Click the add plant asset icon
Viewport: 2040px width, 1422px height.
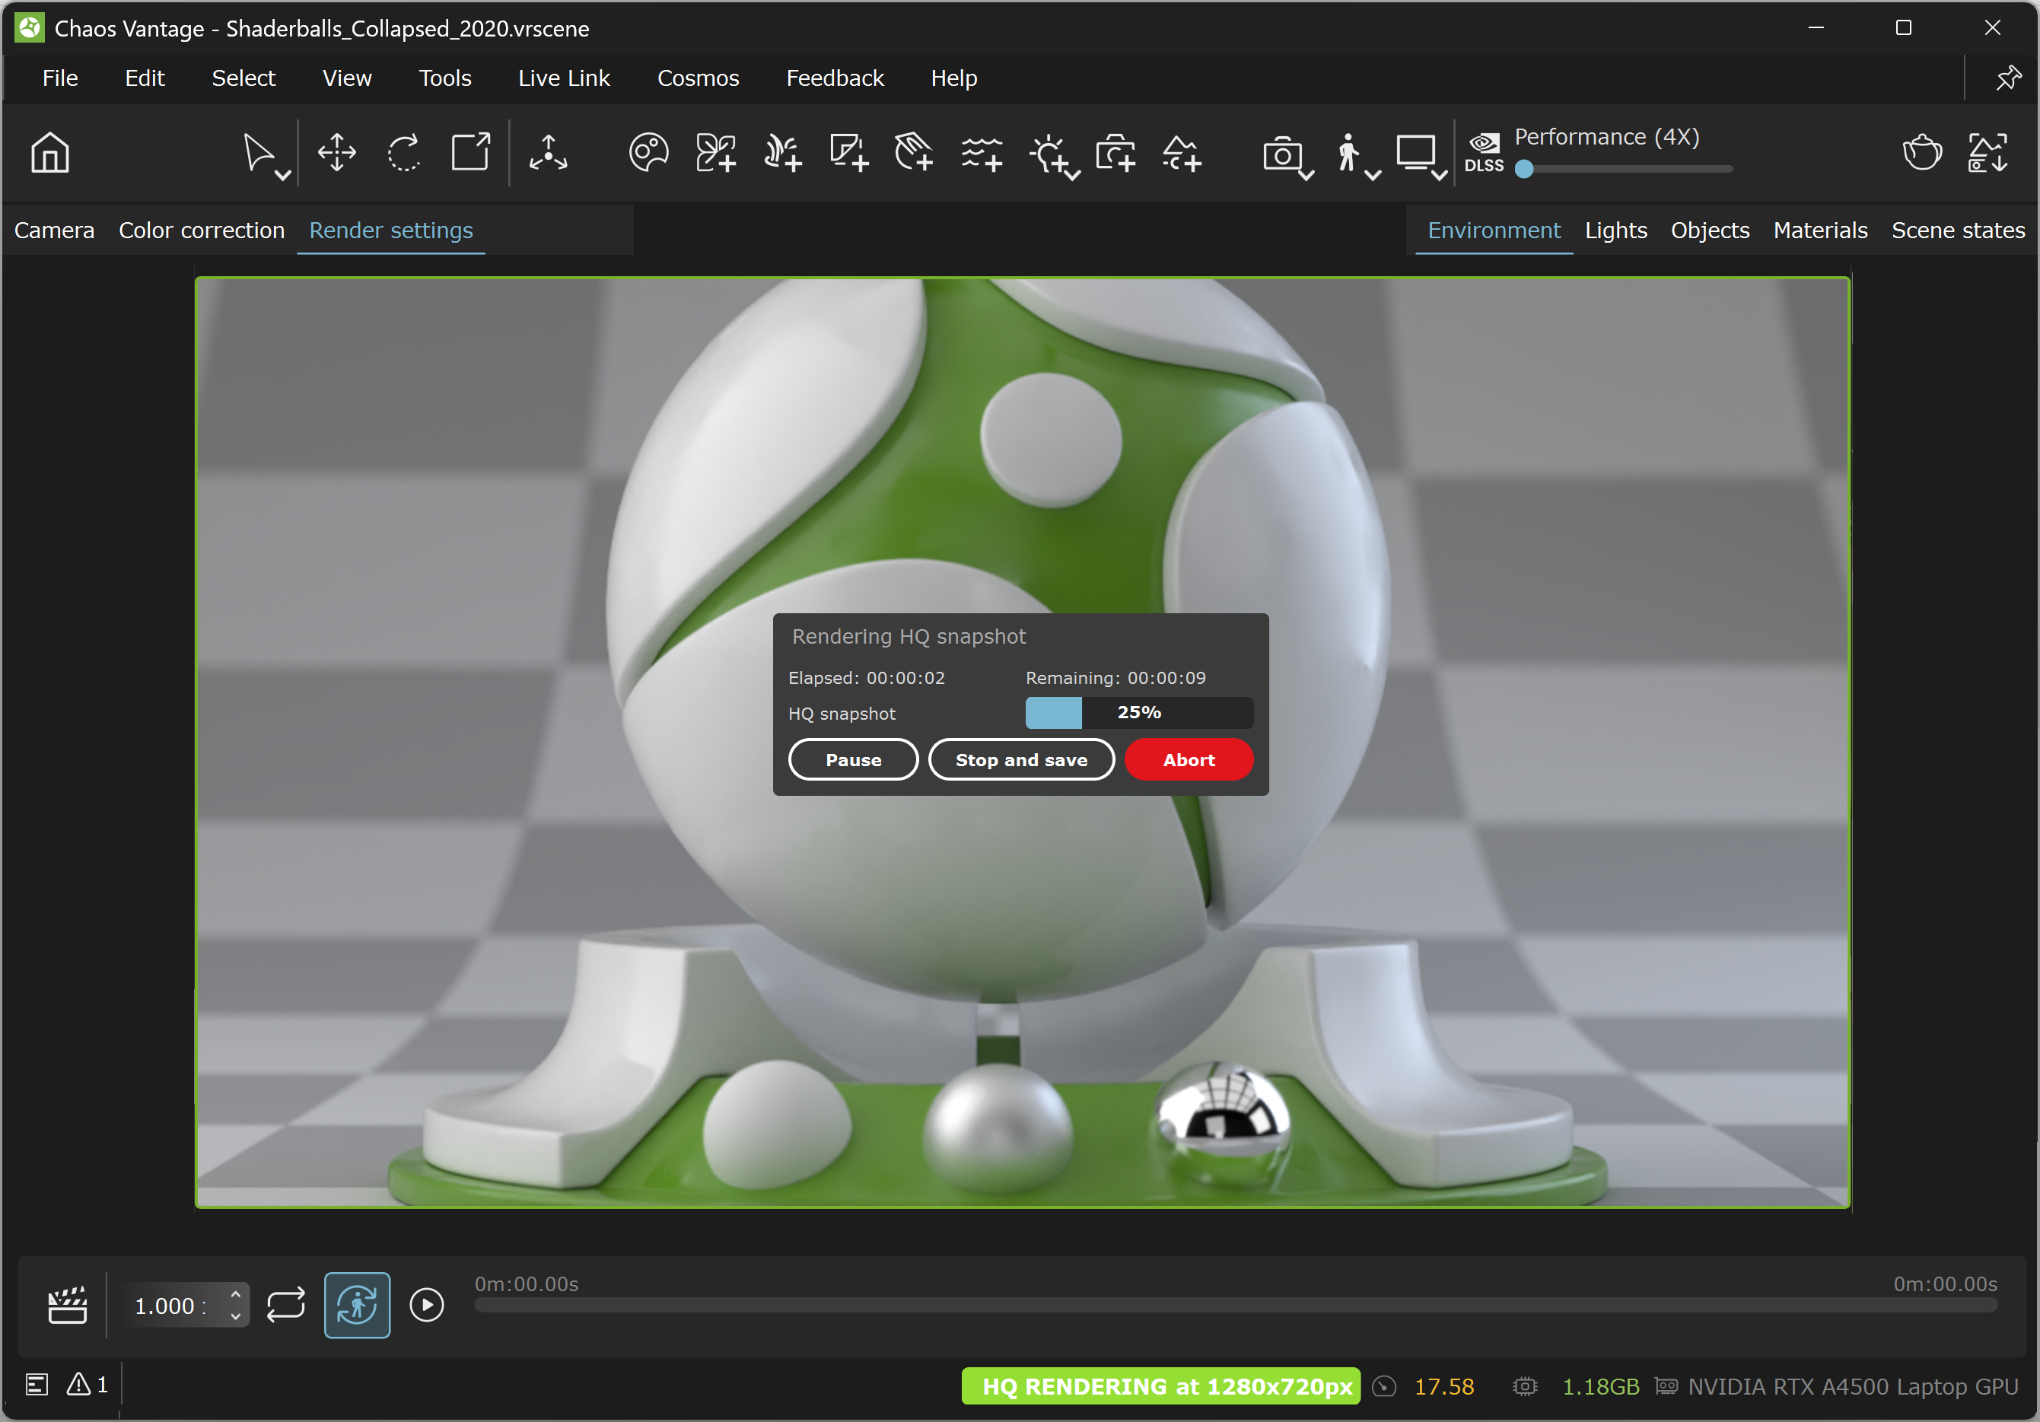(x=716, y=153)
